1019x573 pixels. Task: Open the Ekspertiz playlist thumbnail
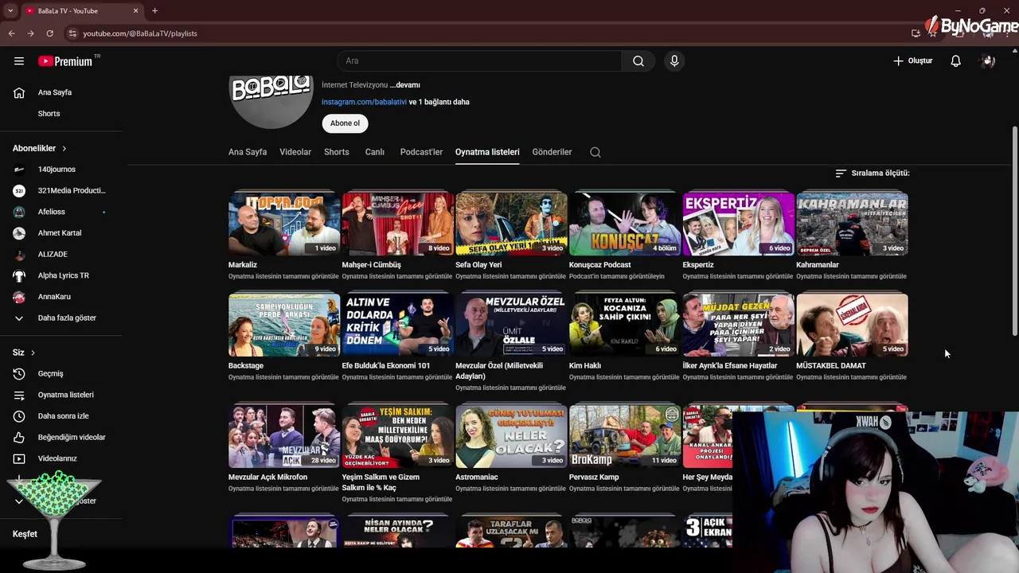point(738,224)
